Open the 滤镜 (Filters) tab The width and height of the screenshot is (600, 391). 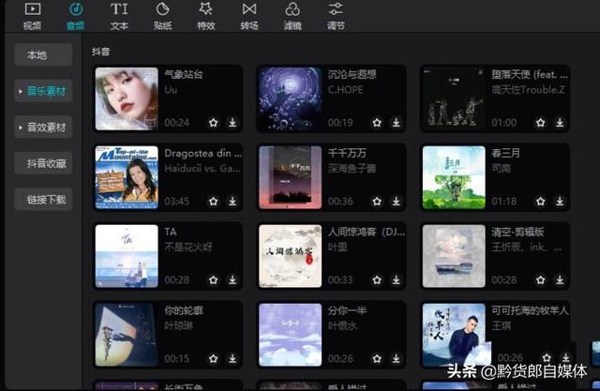(292, 16)
